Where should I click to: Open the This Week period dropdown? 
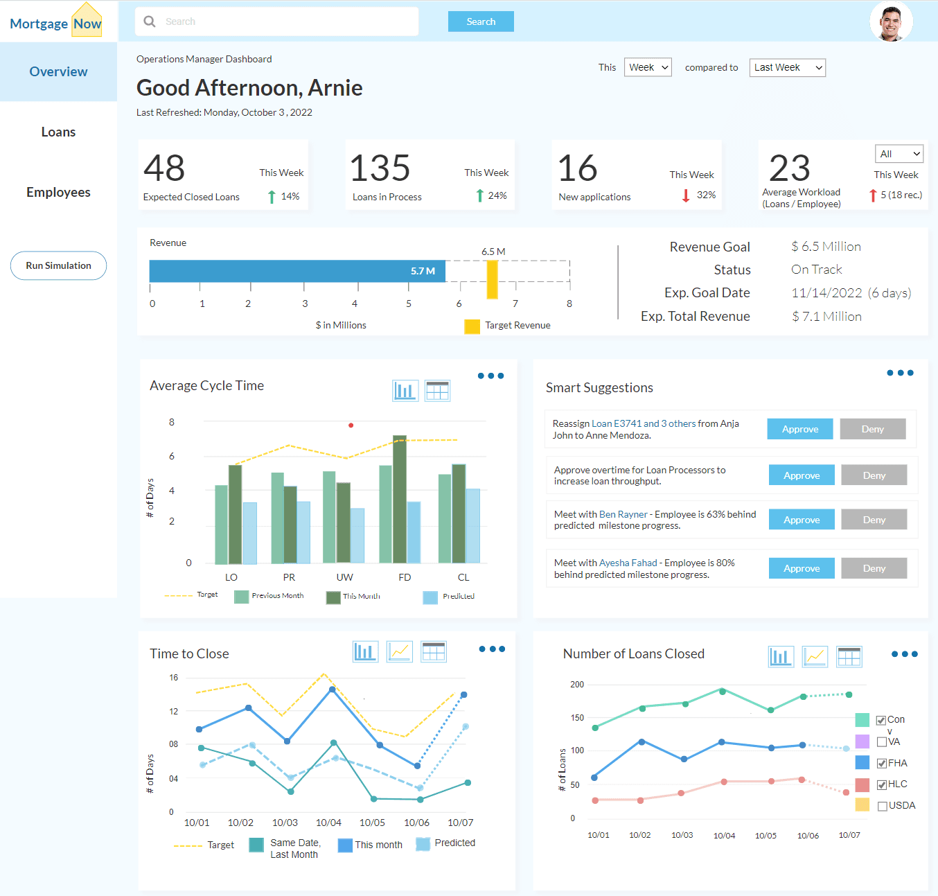pos(648,67)
